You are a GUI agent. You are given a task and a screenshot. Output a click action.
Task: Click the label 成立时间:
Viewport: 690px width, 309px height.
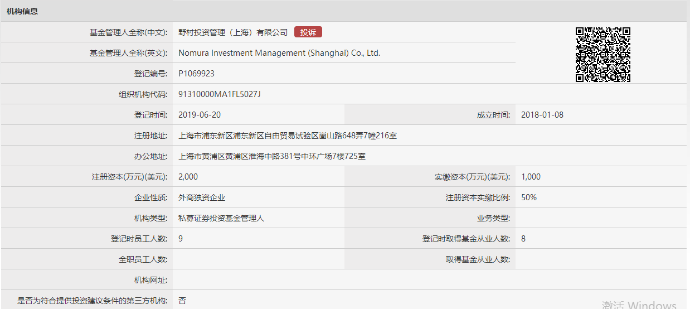coord(493,115)
